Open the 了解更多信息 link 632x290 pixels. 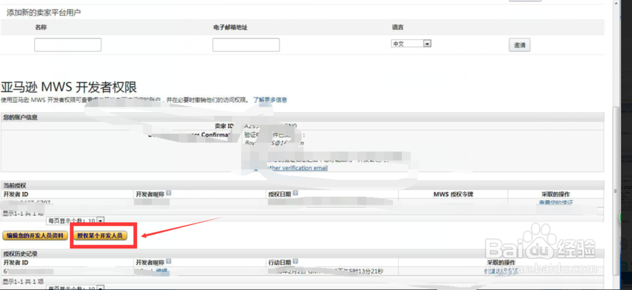(x=270, y=100)
